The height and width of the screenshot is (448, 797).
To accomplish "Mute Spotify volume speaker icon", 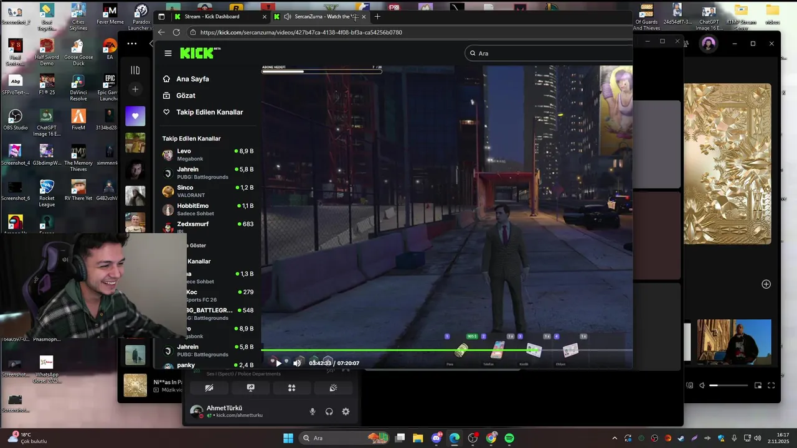I will 702,386.
